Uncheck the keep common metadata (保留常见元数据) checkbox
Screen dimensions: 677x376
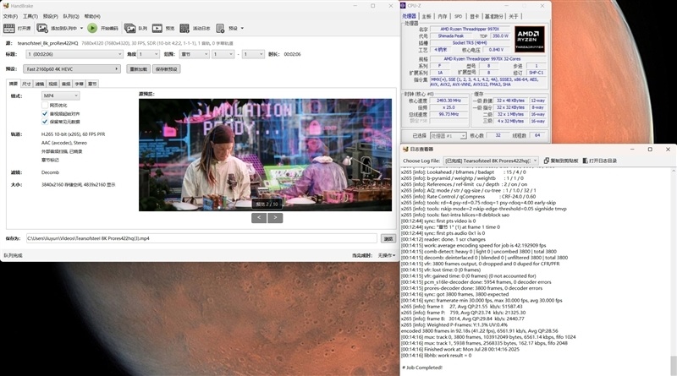(45, 121)
